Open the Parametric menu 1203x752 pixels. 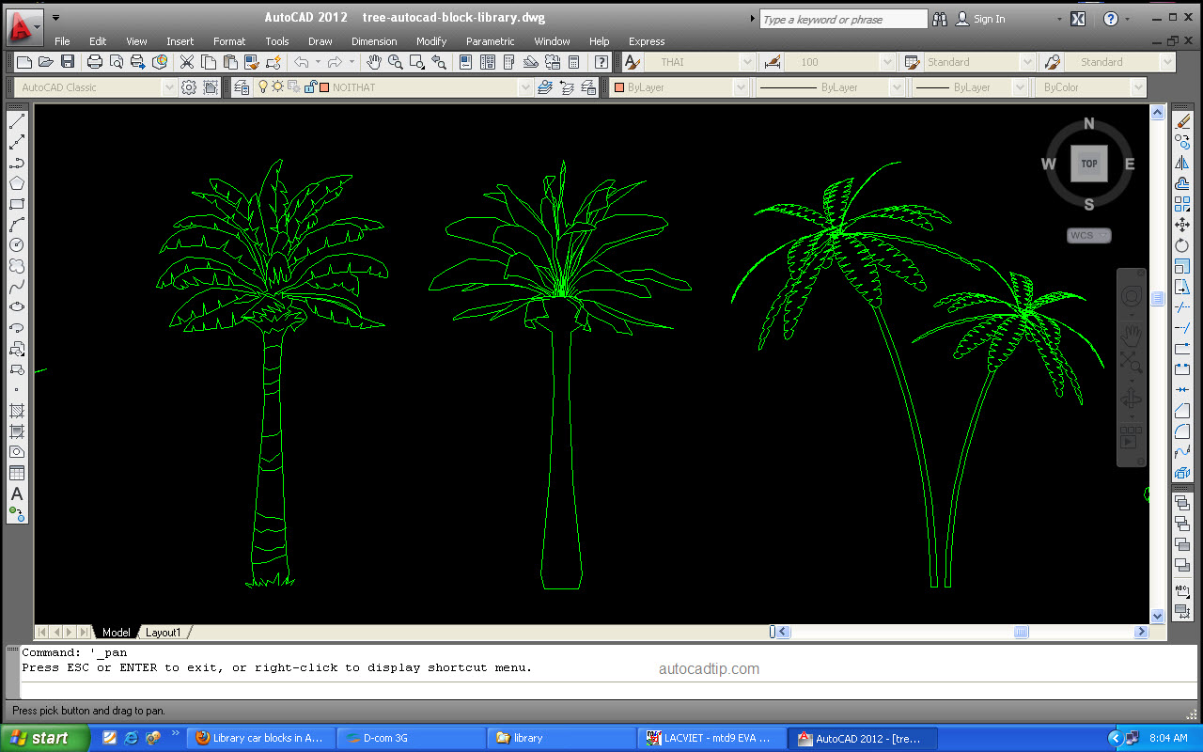[491, 41]
